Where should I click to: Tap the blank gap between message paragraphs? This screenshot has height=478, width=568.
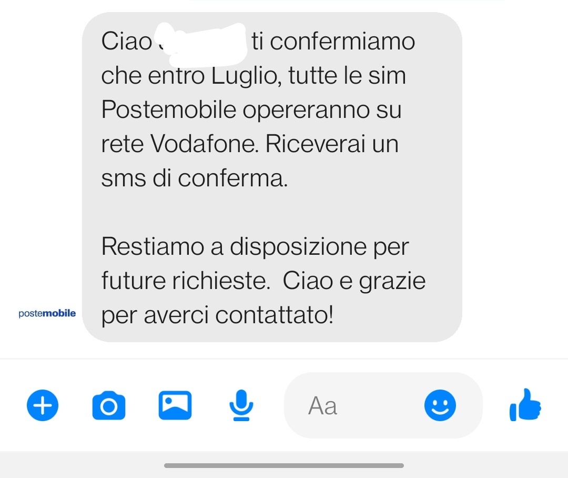[272, 213]
